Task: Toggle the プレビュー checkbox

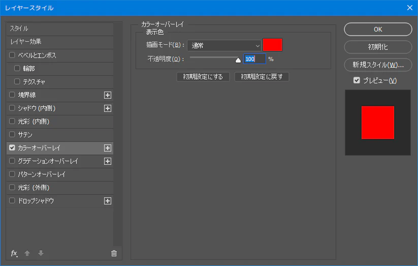Action: (357, 80)
